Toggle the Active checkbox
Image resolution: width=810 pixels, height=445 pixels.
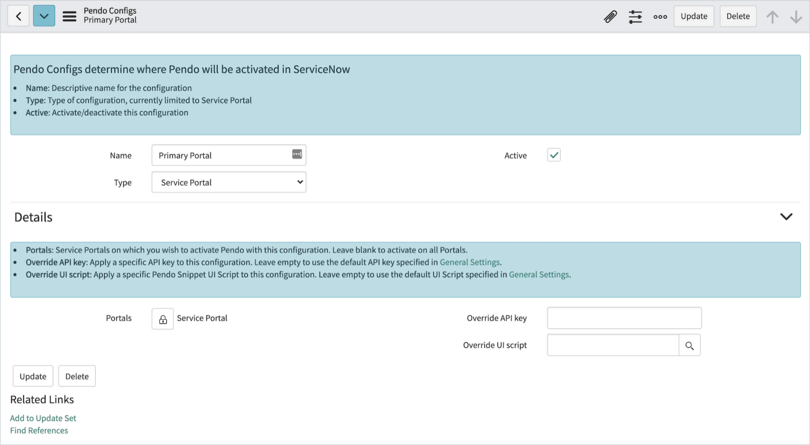[x=554, y=155]
